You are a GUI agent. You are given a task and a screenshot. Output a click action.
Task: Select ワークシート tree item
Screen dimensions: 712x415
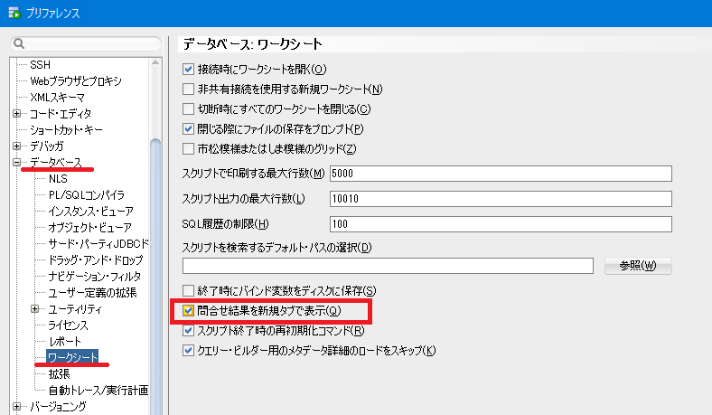72,357
